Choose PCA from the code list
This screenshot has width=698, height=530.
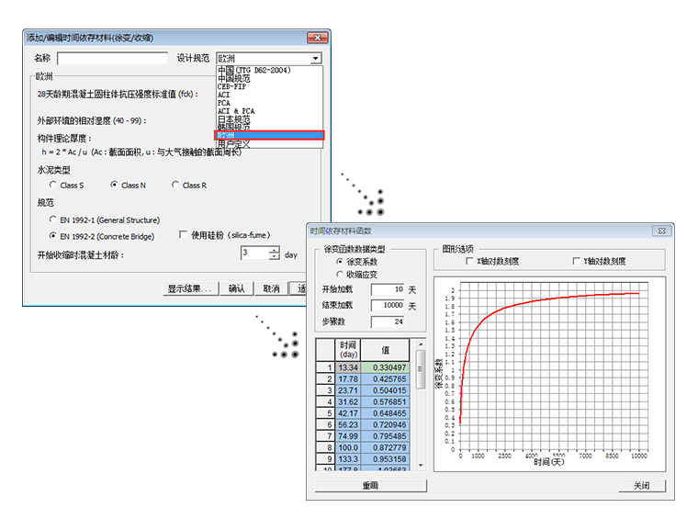223,103
